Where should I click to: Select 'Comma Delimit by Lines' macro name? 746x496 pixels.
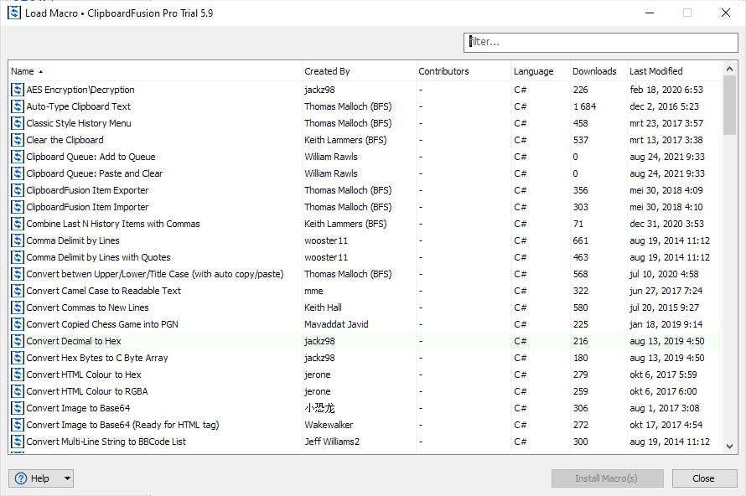[73, 240]
